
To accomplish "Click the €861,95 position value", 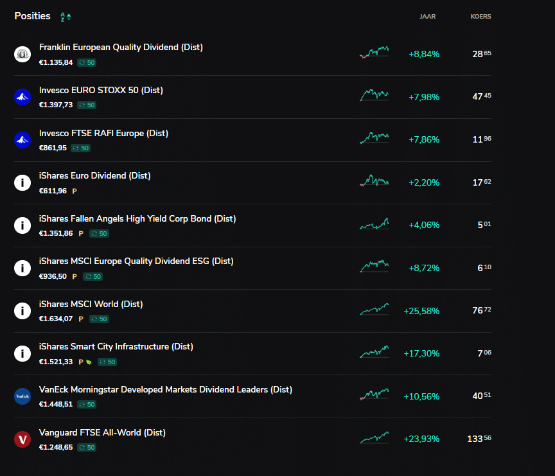I will (x=53, y=148).
